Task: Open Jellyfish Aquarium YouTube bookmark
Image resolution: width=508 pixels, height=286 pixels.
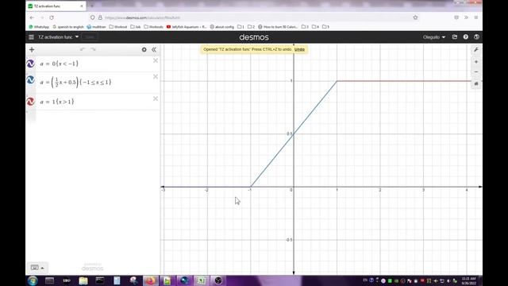Action: 187,27
